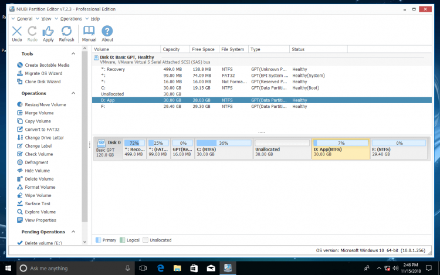
Task: Open Task View on taskbar
Action: [143, 269]
